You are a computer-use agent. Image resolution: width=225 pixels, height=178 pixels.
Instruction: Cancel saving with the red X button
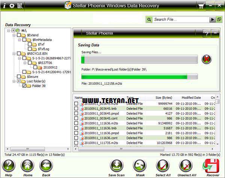(x=207, y=59)
